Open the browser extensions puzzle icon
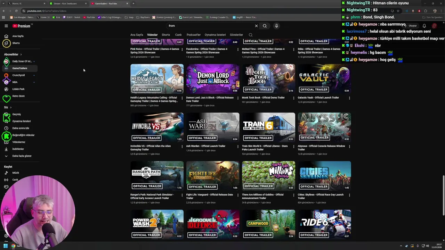This screenshot has height=250, width=445. [x=426, y=11]
